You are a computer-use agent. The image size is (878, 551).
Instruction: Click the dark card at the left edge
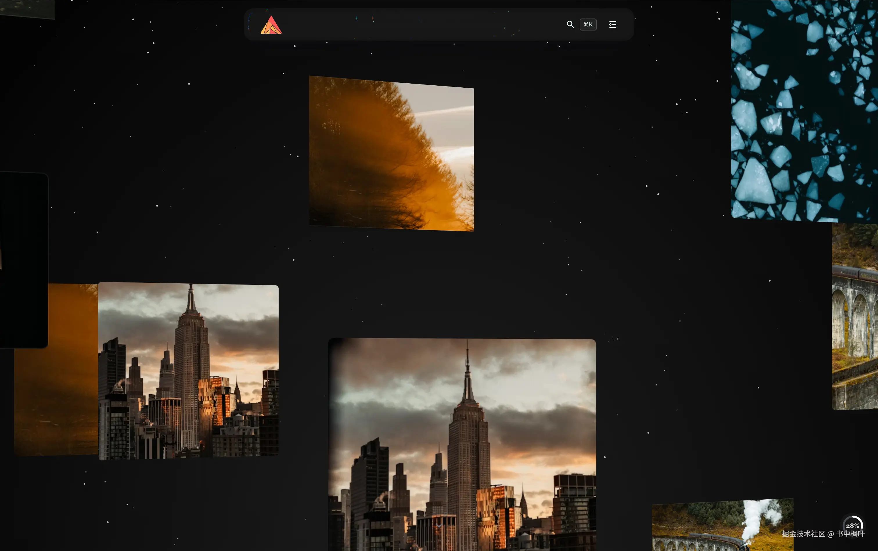pos(24,260)
